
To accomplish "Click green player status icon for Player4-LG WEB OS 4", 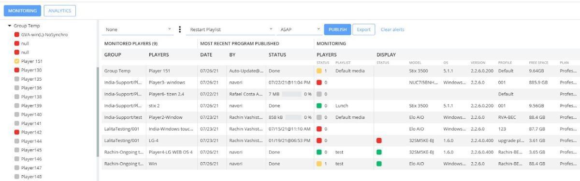I will coord(319,152).
